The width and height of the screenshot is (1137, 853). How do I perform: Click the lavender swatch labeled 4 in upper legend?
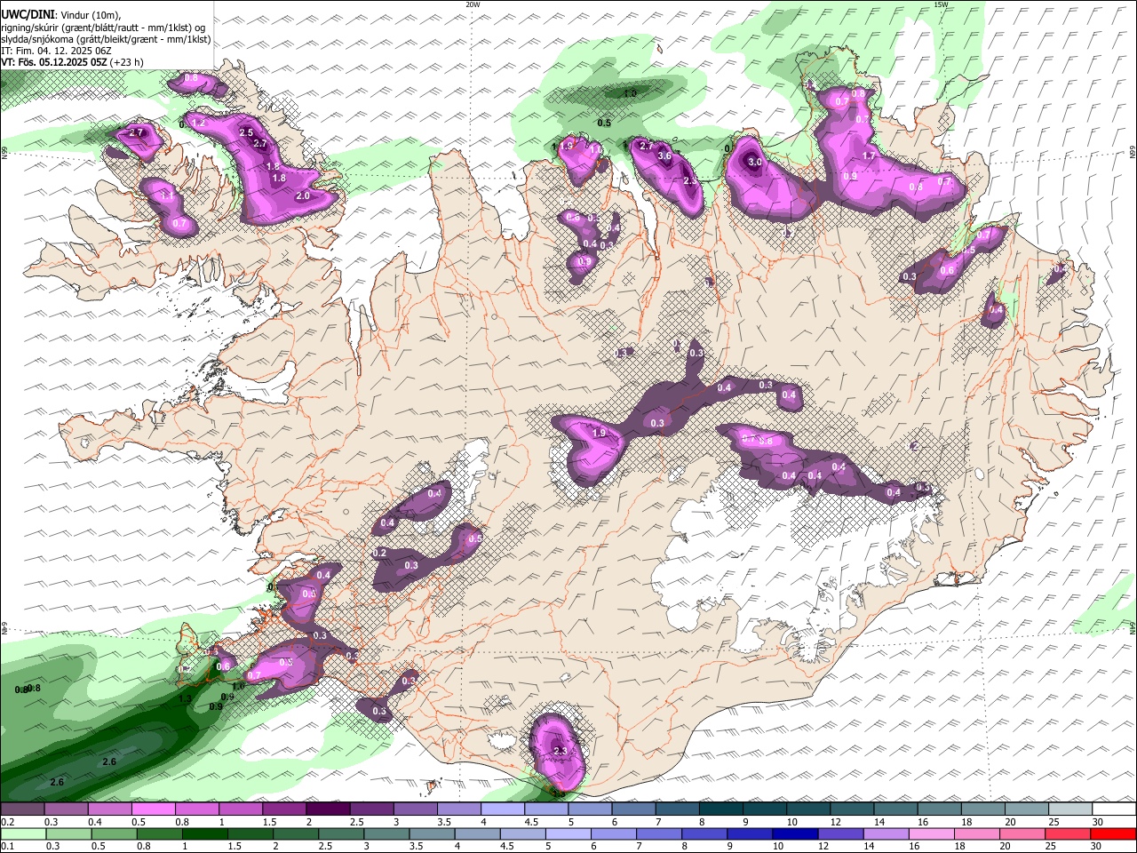click(x=502, y=809)
